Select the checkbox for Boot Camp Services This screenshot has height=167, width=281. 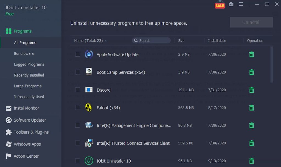point(77,72)
